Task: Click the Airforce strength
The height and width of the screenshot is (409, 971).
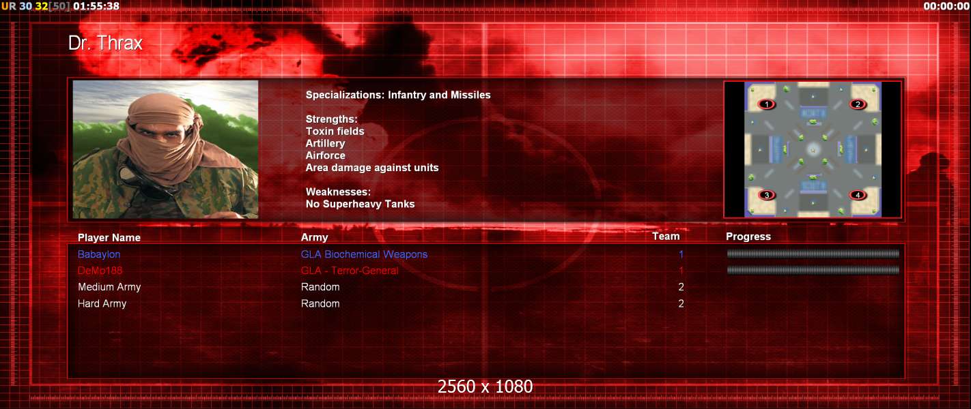Action: click(x=326, y=155)
